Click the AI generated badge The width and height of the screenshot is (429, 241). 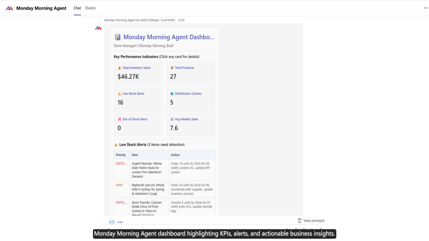(168, 20)
